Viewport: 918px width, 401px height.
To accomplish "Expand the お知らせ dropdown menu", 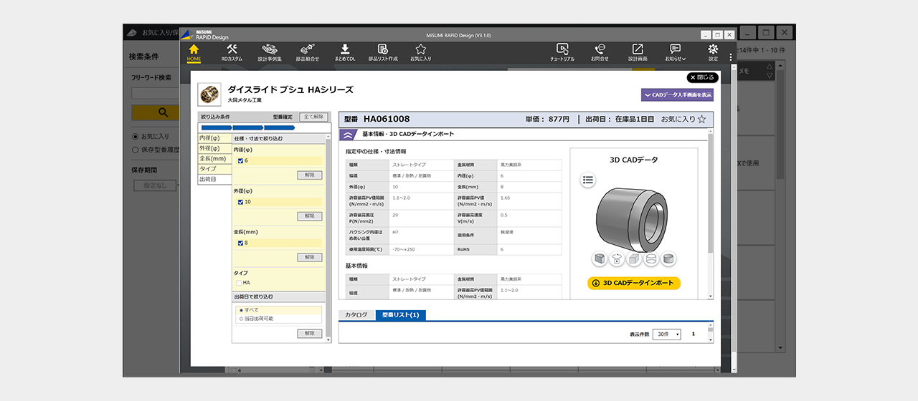I will (675, 52).
